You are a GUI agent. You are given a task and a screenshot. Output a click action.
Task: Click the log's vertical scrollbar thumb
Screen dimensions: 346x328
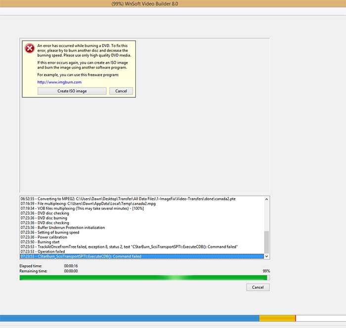click(x=266, y=242)
